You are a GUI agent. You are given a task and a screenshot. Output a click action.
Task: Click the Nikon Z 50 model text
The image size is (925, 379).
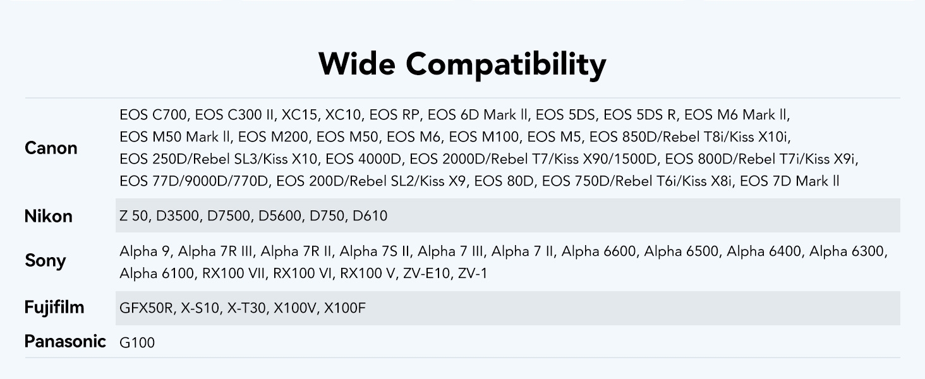coord(134,216)
